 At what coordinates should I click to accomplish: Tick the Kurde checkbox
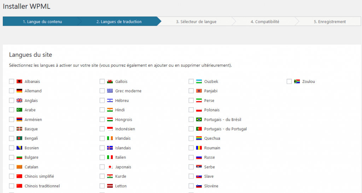102,176
